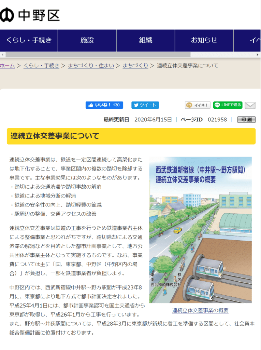Click the Nakano City logo emblem
This screenshot has width=261, height=350.
coord(7,15)
